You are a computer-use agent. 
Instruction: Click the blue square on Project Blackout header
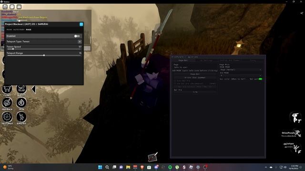[81, 24]
